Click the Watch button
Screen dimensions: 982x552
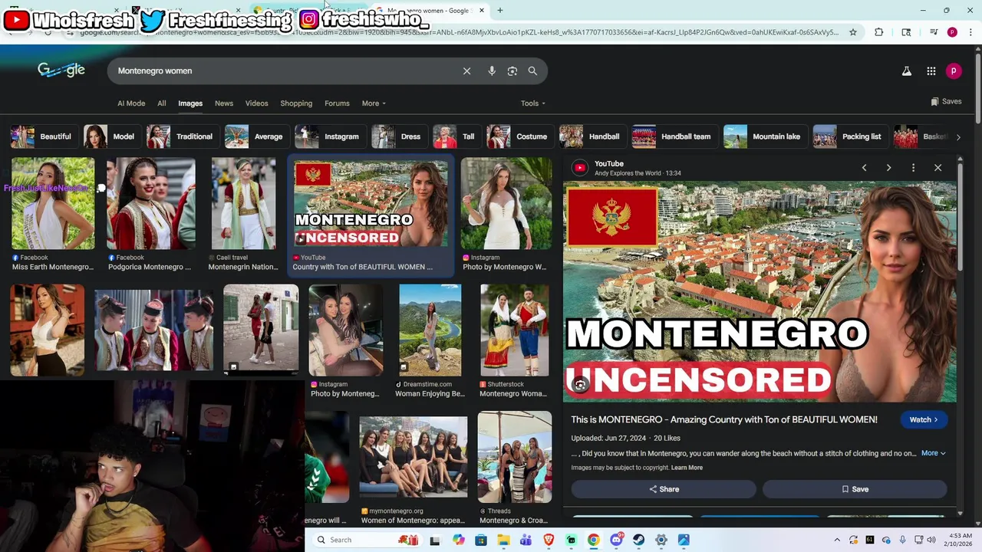tap(924, 419)
